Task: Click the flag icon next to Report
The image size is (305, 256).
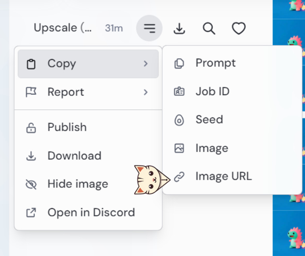Action: 31,92
